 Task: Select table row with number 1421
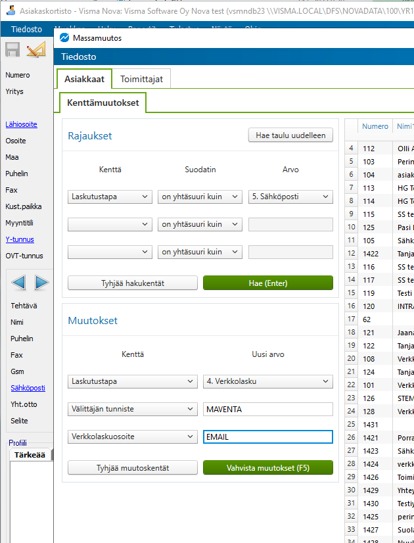tap(379, 438)
